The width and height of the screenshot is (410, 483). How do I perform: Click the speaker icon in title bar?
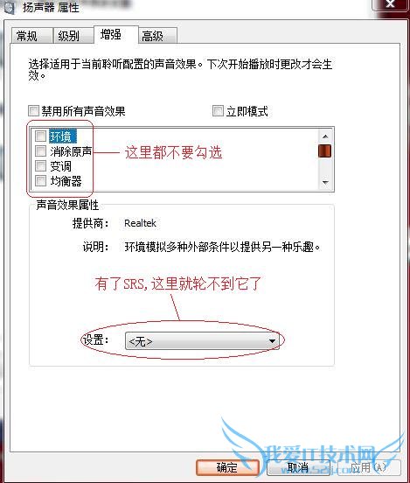(9, 7)
